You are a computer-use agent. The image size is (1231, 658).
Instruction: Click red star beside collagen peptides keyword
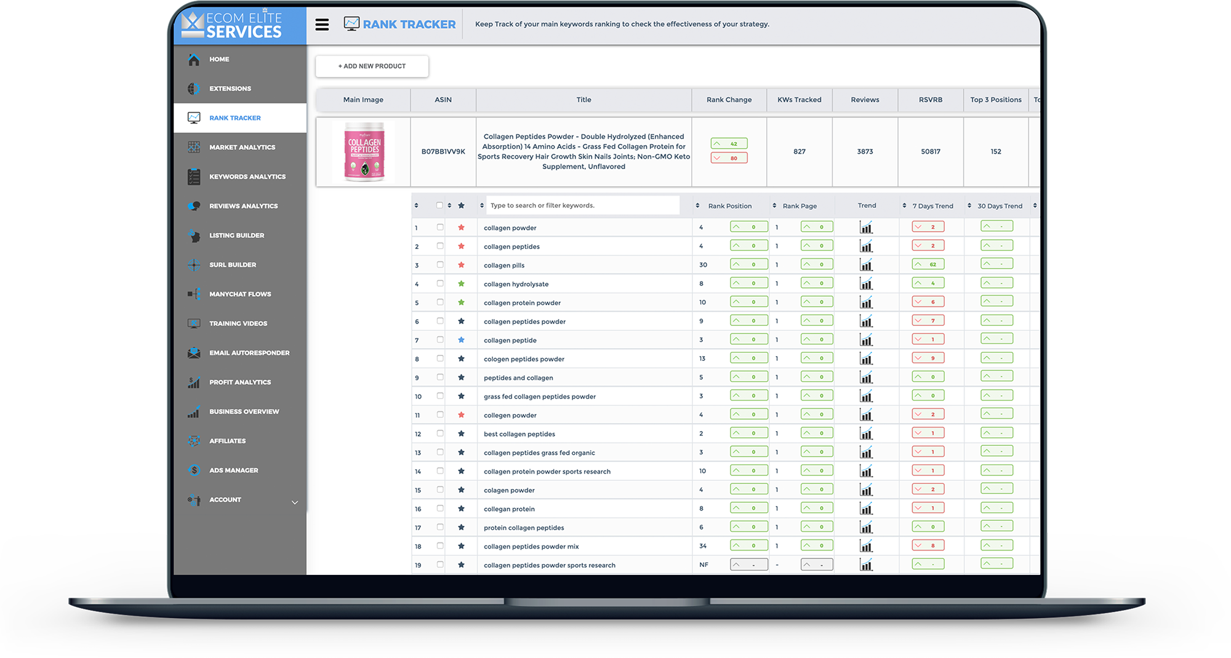point(461,247)
